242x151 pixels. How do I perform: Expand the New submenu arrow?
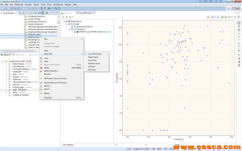pyautogui.click(x=82, y=39)
